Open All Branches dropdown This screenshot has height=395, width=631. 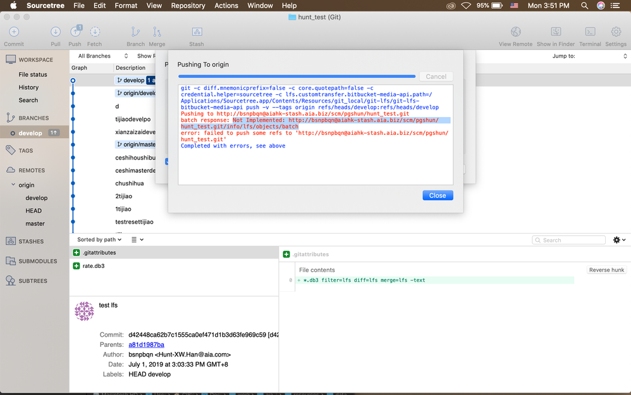[x=102, y=56]
